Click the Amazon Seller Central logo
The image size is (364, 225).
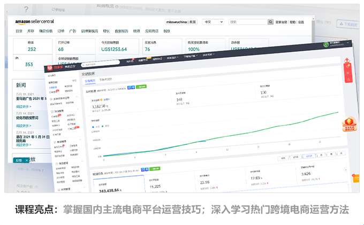click(x=34, y=21)
